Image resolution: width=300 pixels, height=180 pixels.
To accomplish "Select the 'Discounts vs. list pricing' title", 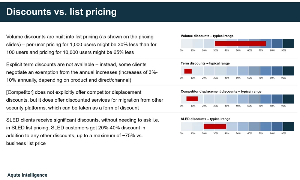I will coord(61,12).
